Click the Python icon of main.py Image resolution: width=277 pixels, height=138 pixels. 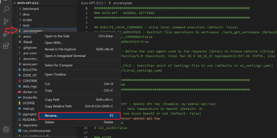pos(20,109)
